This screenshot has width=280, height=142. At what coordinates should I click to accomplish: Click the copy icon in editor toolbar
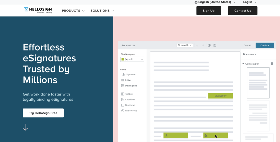click(x=209, y=45)
